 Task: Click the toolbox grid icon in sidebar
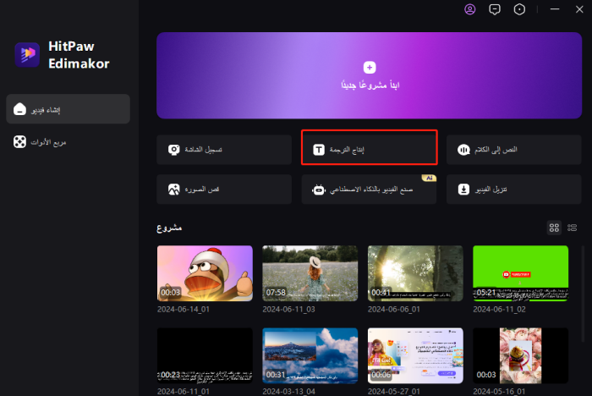click(x=19, y=142)
